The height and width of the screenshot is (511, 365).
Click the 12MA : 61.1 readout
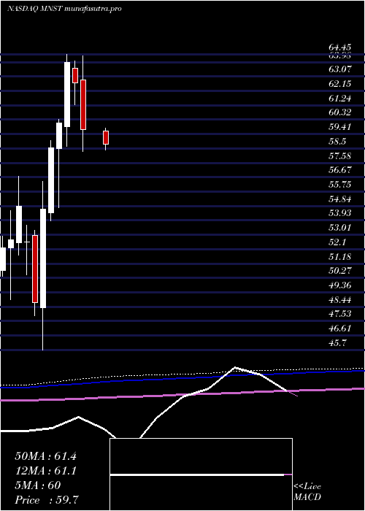tap(45, 471)
